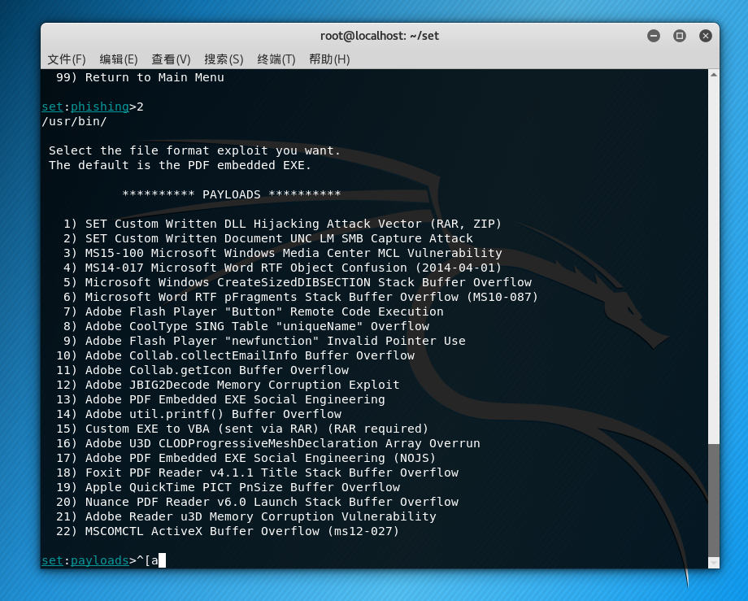Open the 查看(V) menu

(171, 59)
